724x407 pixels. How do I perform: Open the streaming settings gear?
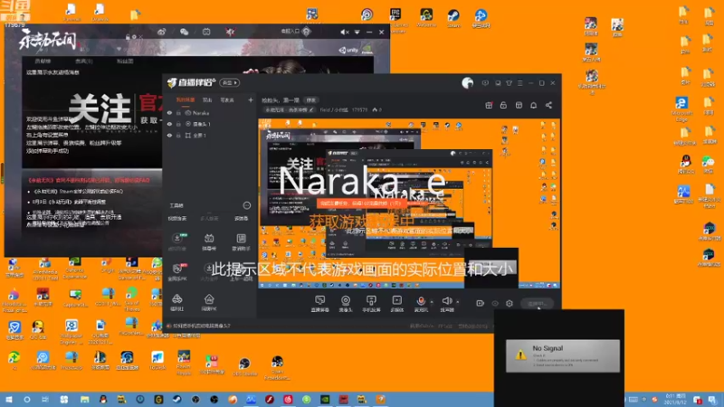pyautogui.click(x=510, y=303)
